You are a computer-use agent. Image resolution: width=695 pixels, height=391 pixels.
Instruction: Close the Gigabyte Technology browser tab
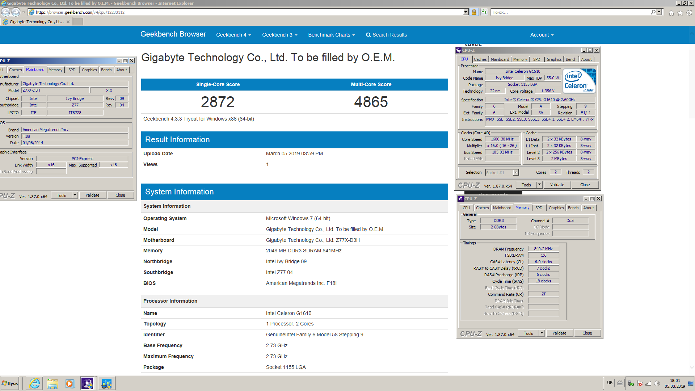[x=68, y=22]
